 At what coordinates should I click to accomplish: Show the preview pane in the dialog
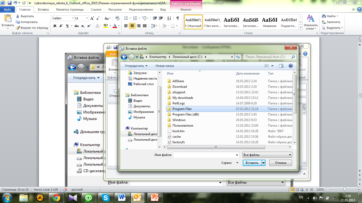[281, 66]
